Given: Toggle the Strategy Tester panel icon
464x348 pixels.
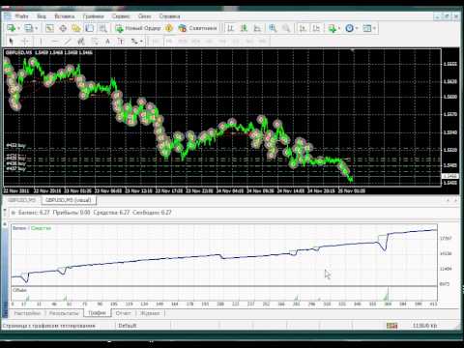Looking at the screenshot, I should 102,28.
